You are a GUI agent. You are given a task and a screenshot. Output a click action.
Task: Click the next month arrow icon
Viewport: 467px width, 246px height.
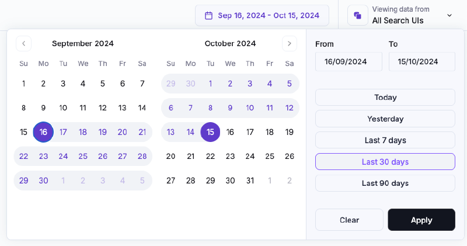coord(289,44)
